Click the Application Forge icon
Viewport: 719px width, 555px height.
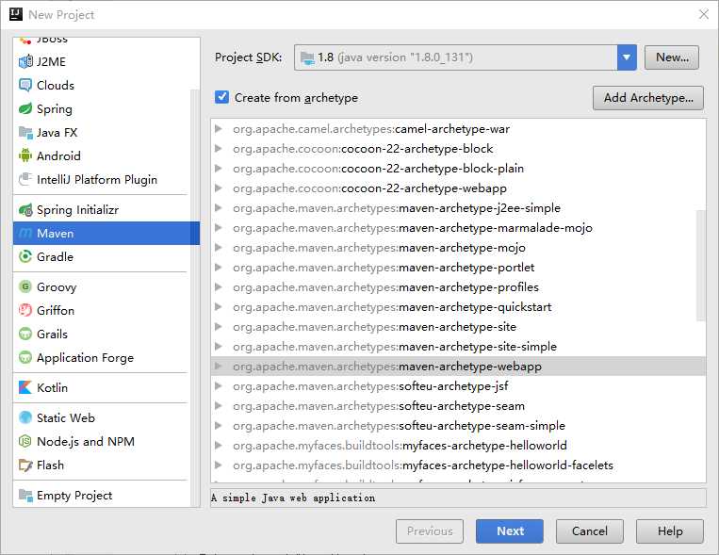(x=25, y=357)
